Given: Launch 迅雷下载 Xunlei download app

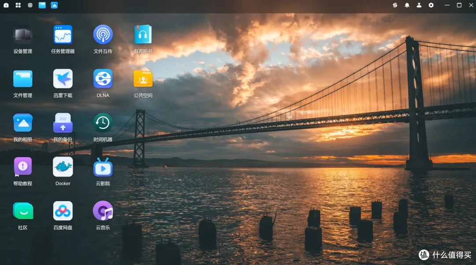Looking at the screenshot, I should pos(63,79).
